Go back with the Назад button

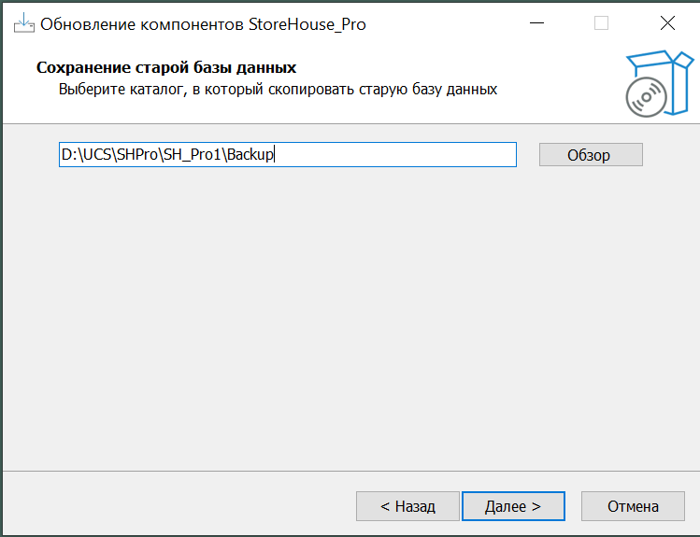(x=407, y=506)
